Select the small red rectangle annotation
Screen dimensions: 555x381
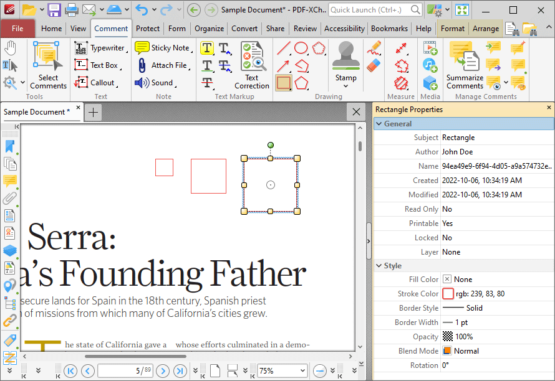click(x=164, y=167)
